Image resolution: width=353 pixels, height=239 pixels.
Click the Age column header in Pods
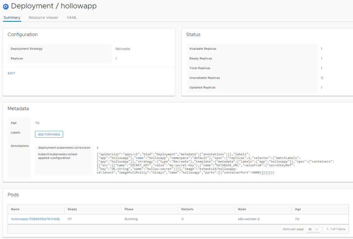[x=298, y=209]
